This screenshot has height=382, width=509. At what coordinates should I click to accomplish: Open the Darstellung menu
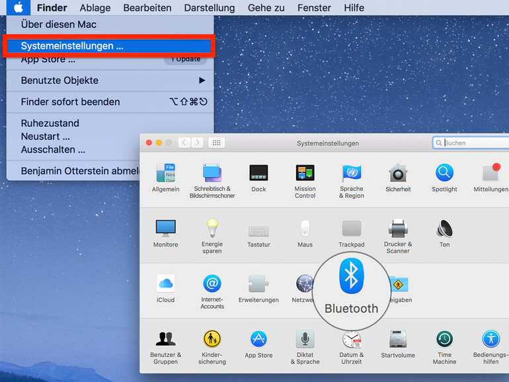[210, 7]
